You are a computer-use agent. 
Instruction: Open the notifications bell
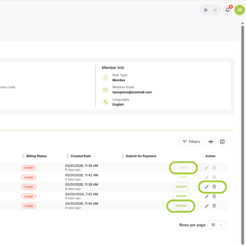(x=228, y=10)
